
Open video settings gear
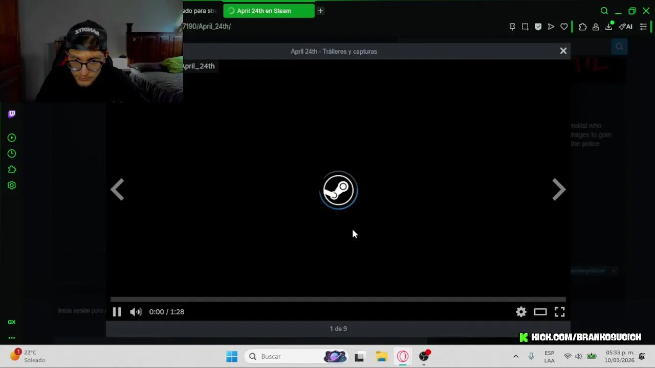pyautogui.click(x=521, y=312)
